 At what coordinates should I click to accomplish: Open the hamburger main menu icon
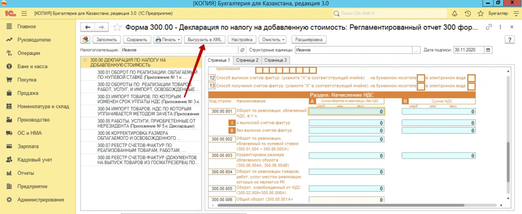coord(23,12)
